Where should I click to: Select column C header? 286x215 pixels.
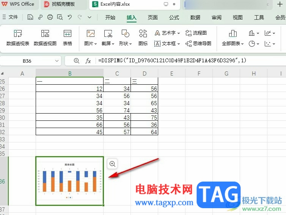117,73
